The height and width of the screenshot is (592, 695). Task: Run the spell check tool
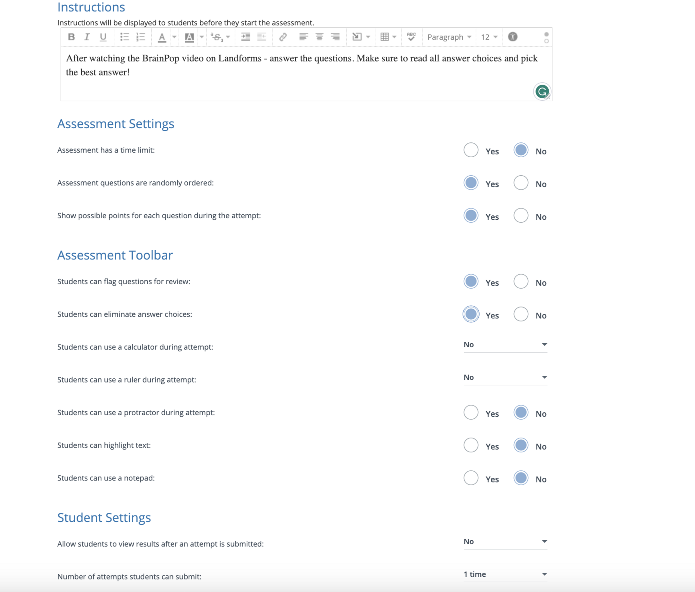click(x=411, y=37)
